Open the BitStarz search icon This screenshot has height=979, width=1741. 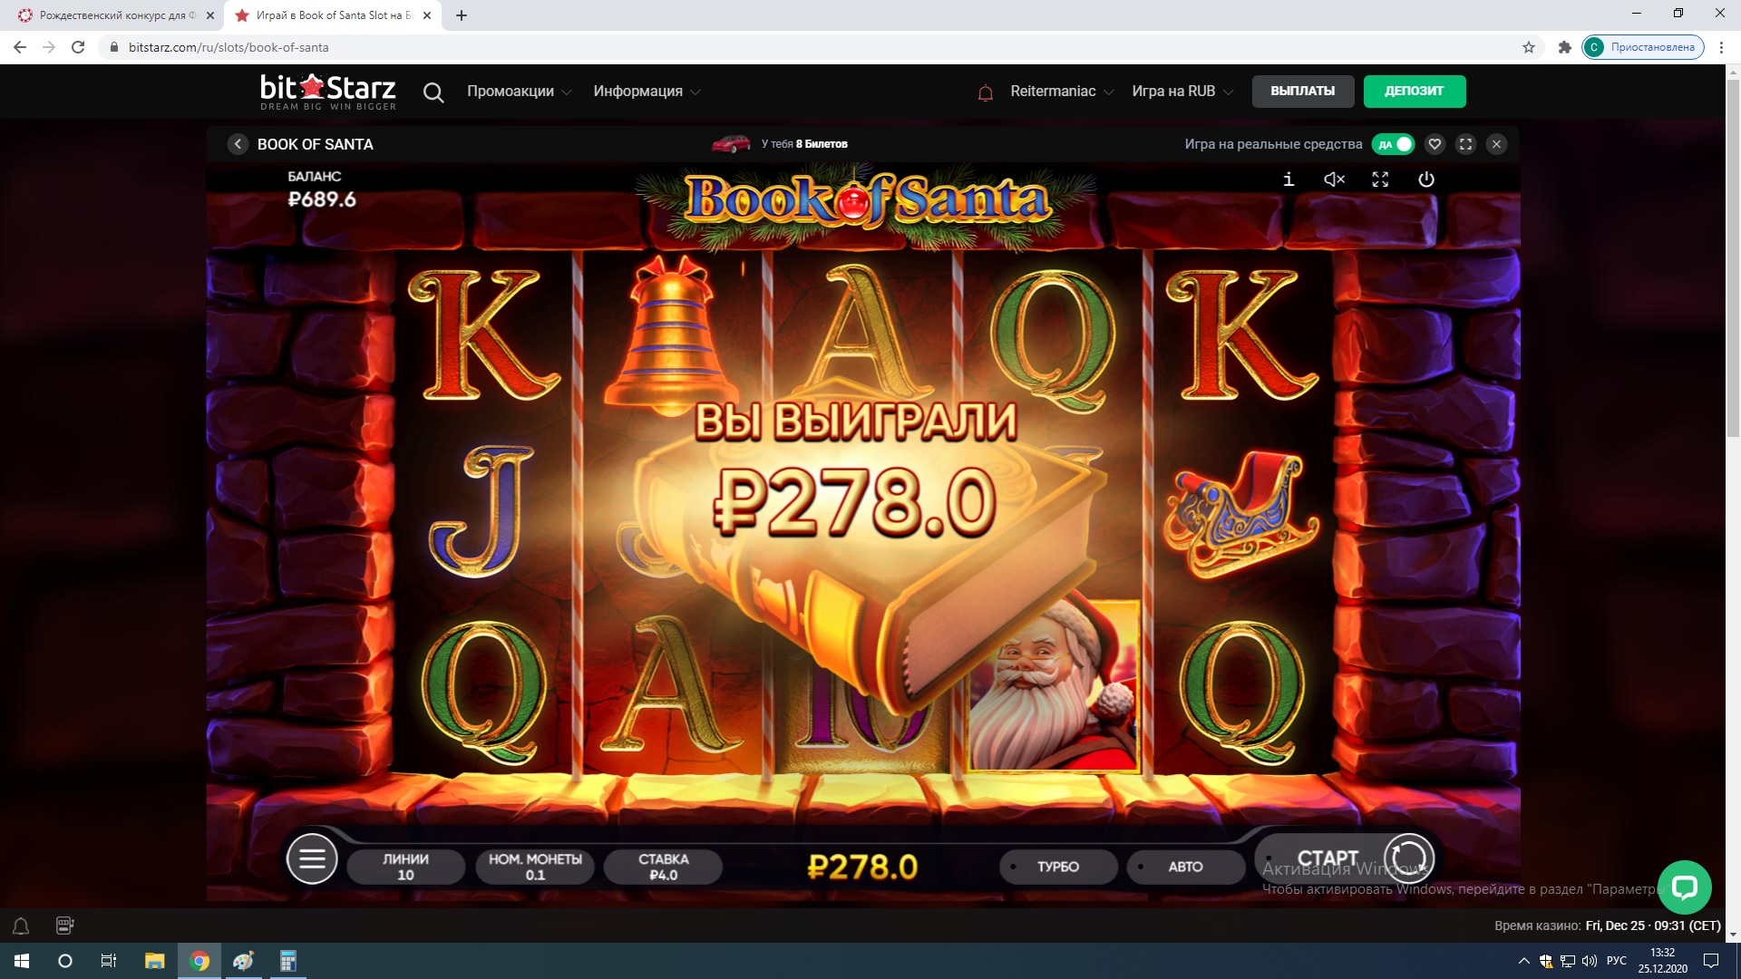pos(433,92)
